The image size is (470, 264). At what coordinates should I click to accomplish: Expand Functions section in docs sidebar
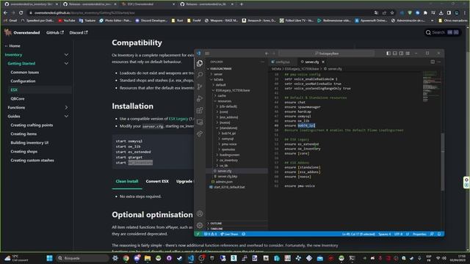click(x=66, y=108)
